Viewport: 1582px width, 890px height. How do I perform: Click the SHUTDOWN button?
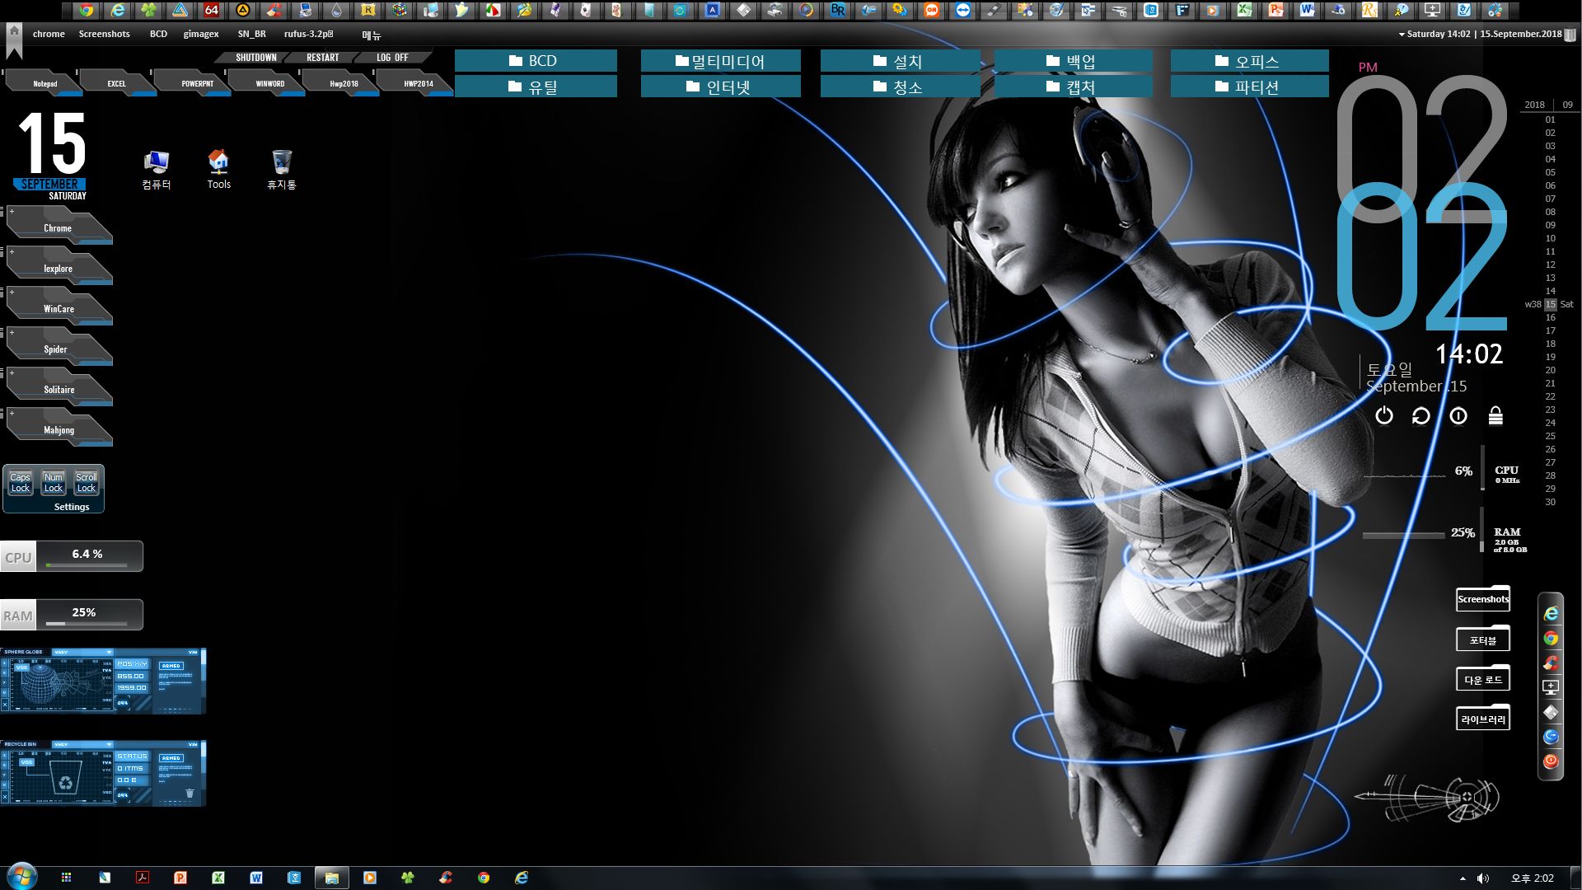pyautogui.click(x=256, y=58)
